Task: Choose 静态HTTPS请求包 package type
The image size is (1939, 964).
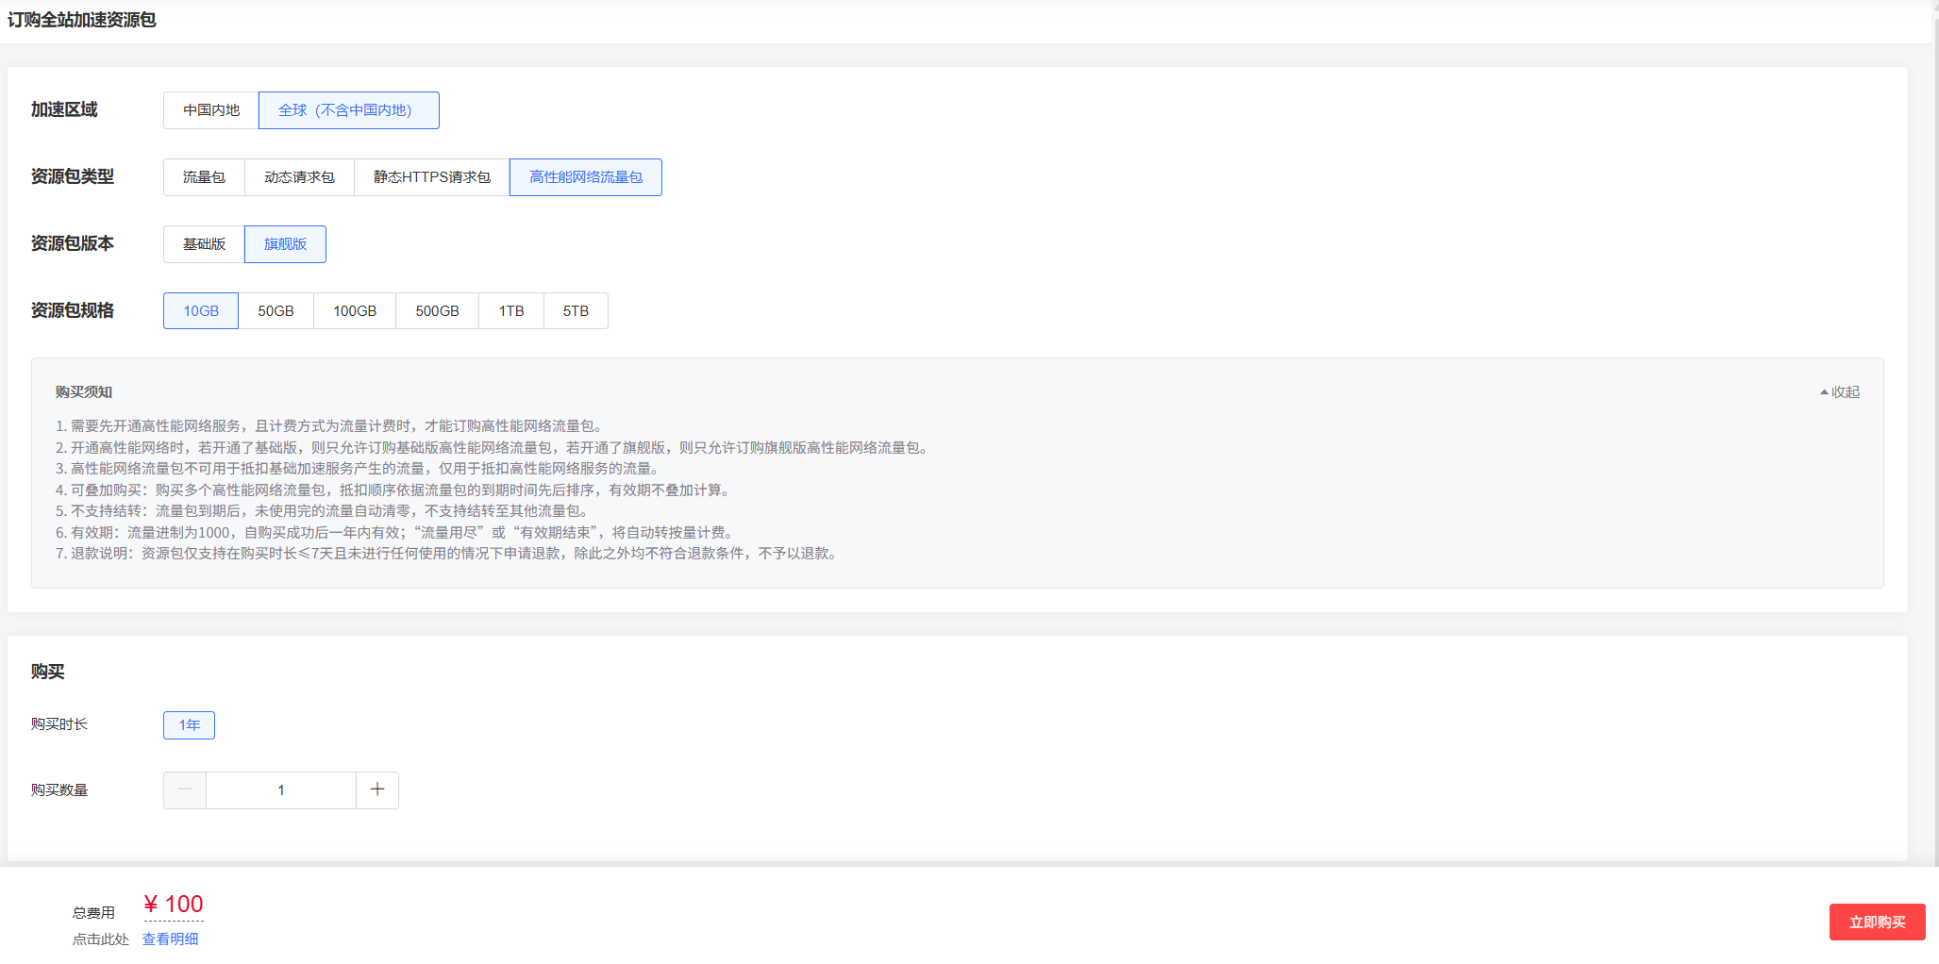Action: point(432,177)
